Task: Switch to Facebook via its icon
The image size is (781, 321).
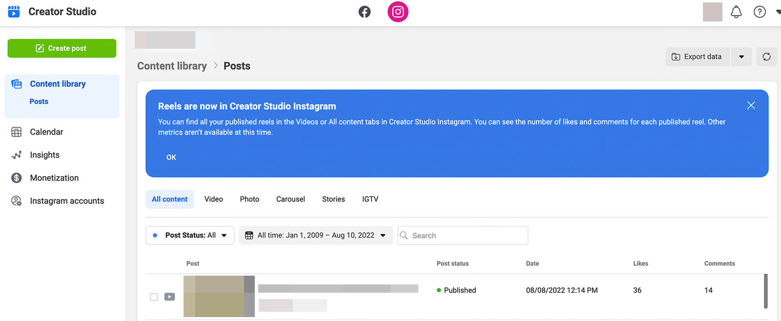Action: [x=365, y=12]
